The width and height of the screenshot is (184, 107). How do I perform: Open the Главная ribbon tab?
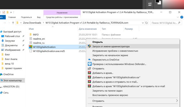pyautogui.click(x=12, y=17)
